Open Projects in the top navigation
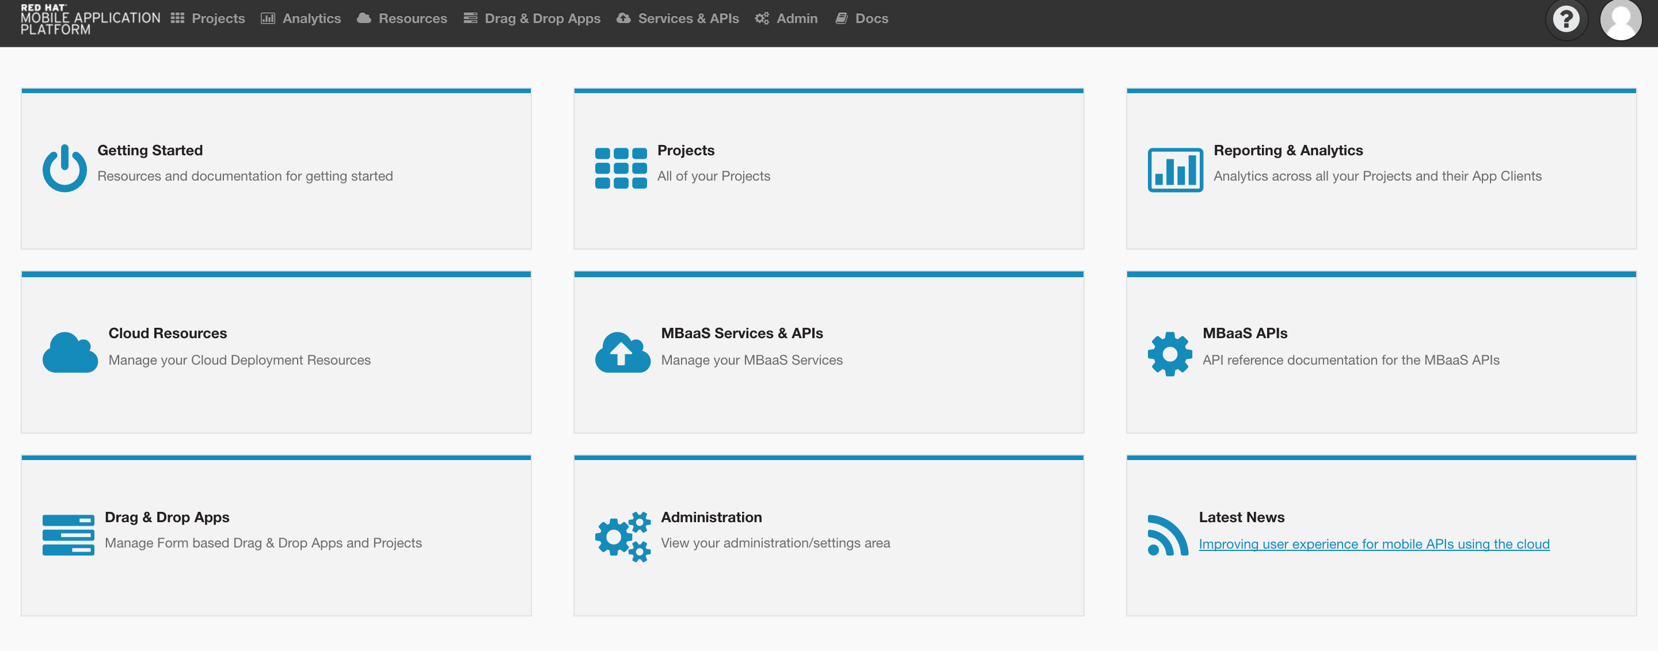The image size is (1658, 651). coord(218,18)
